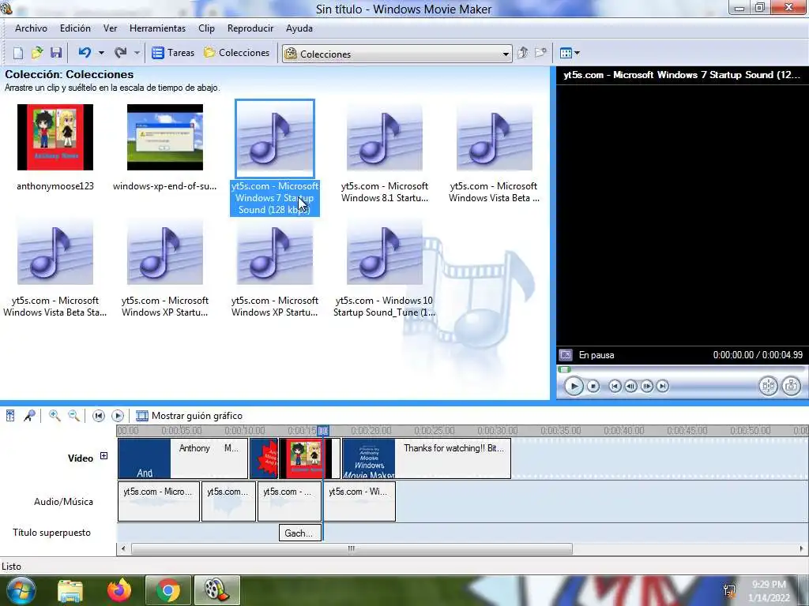Redo the last action
The height and width of the screenshot is (606, 809).
tap(121, 53)
